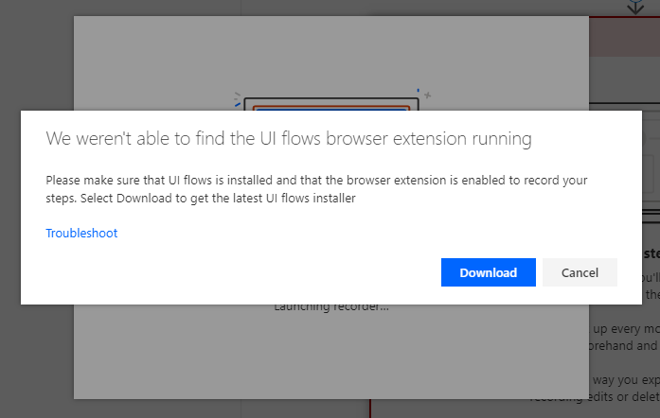Click the recorder window illustration behind dialog
The image size is (660, 418).
click(x=331, y=104)
